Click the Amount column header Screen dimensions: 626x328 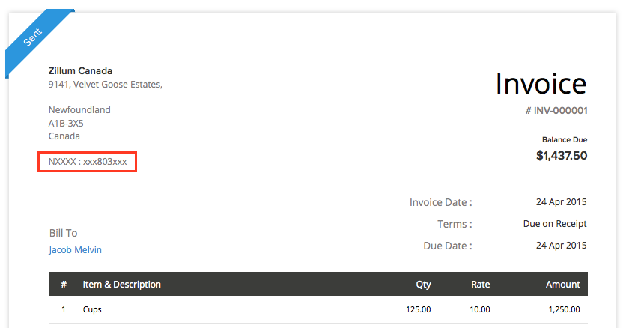pyautogui.click(x=562, y=285)
